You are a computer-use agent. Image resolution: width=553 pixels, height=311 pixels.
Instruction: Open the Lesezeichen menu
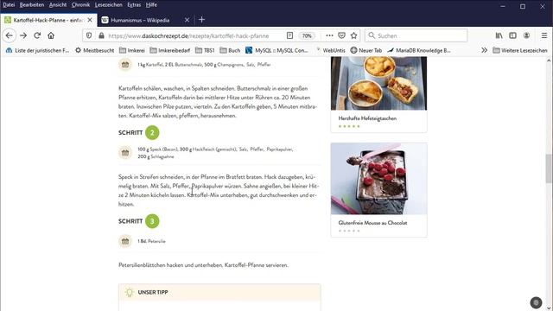(x=108, y=5)
